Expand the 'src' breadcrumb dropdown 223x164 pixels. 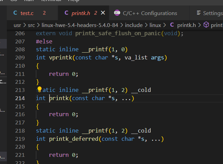click(32, 25)
